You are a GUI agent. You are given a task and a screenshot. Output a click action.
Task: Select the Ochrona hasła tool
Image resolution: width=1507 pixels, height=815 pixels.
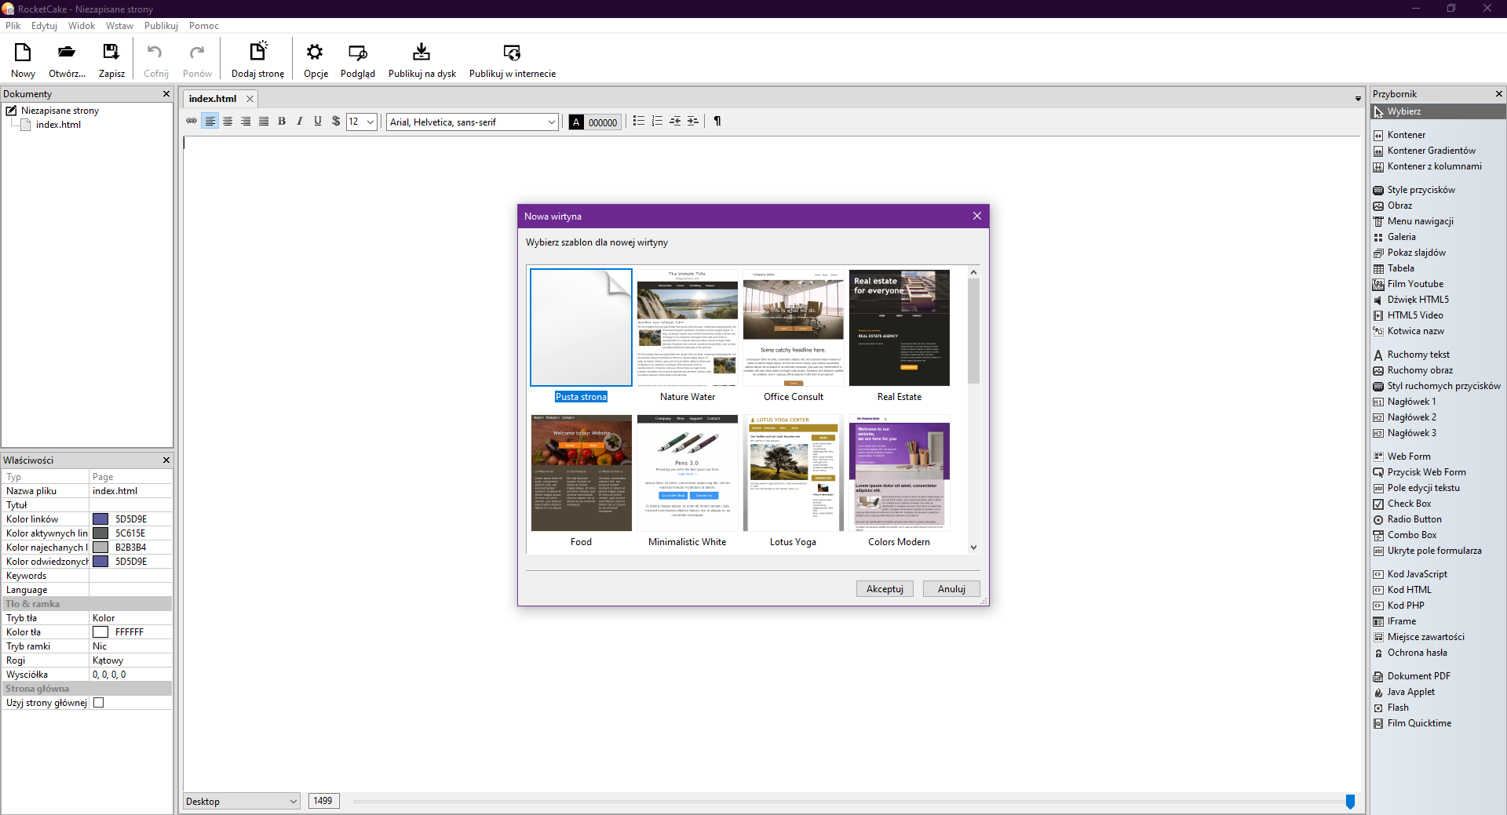click(1417, 653)
